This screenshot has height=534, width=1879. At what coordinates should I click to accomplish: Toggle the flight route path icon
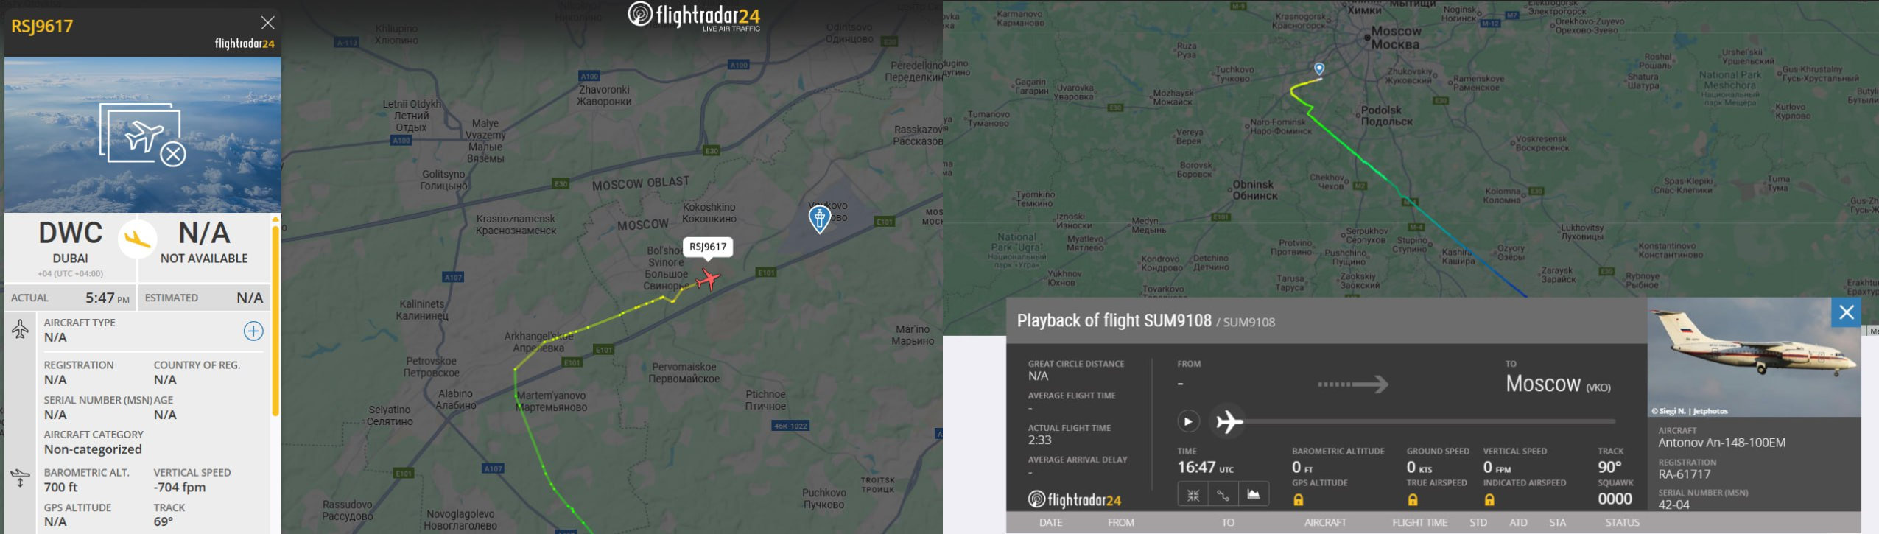(1223, 495)
